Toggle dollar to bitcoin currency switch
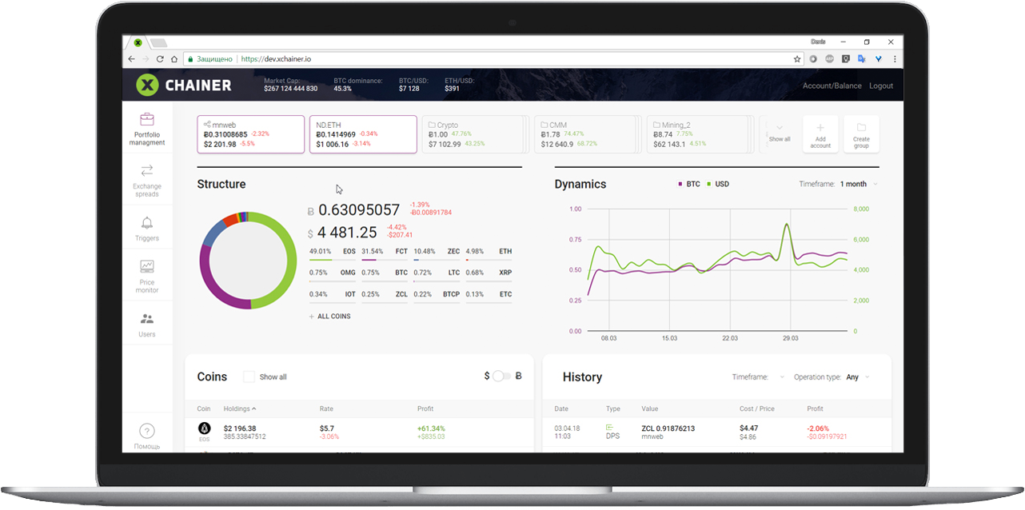Image resolution: width=1025 pixels, height=510 pixels. [502, 376]
